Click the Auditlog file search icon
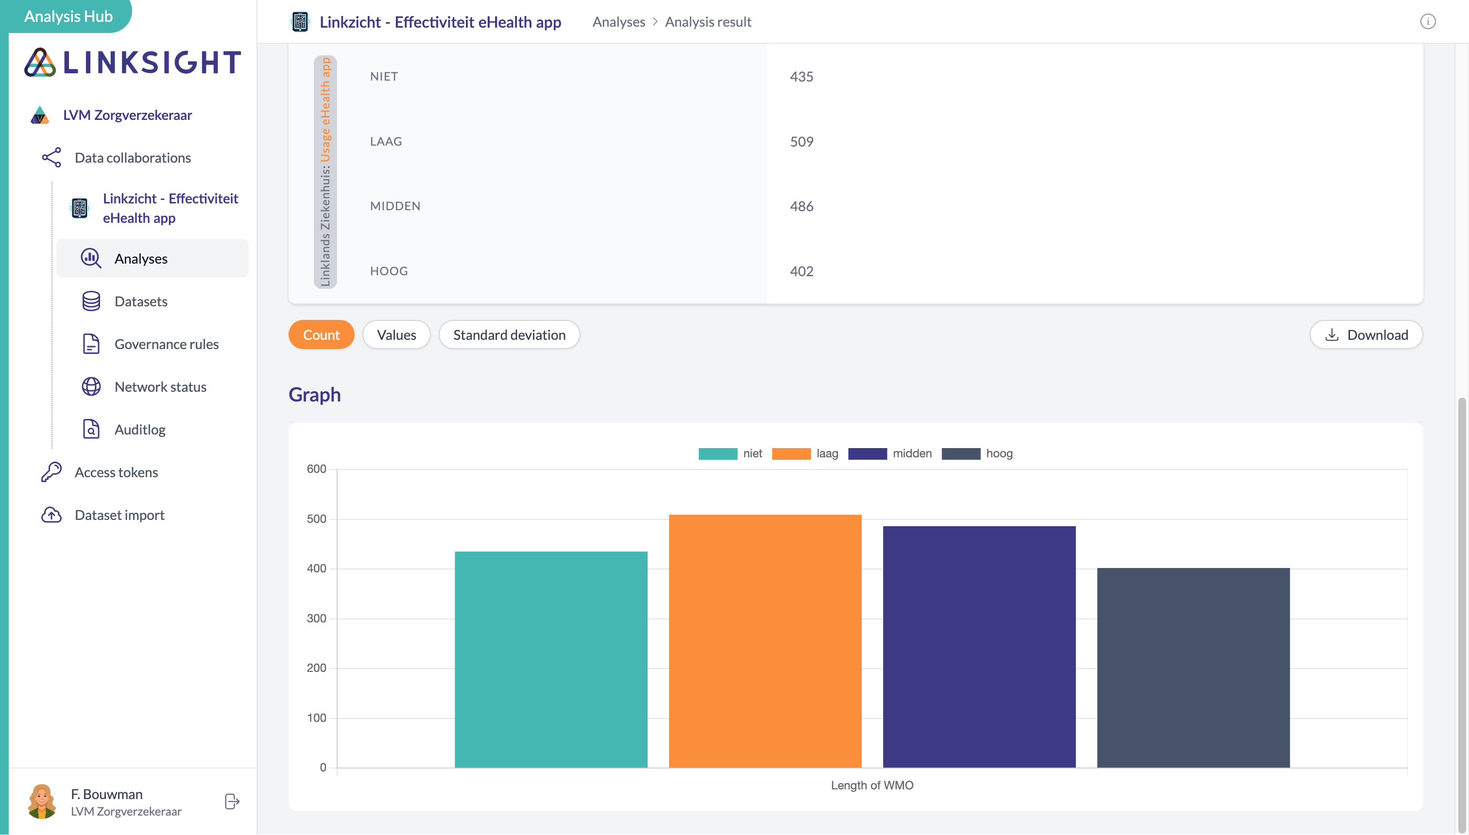 coord(91,429)
